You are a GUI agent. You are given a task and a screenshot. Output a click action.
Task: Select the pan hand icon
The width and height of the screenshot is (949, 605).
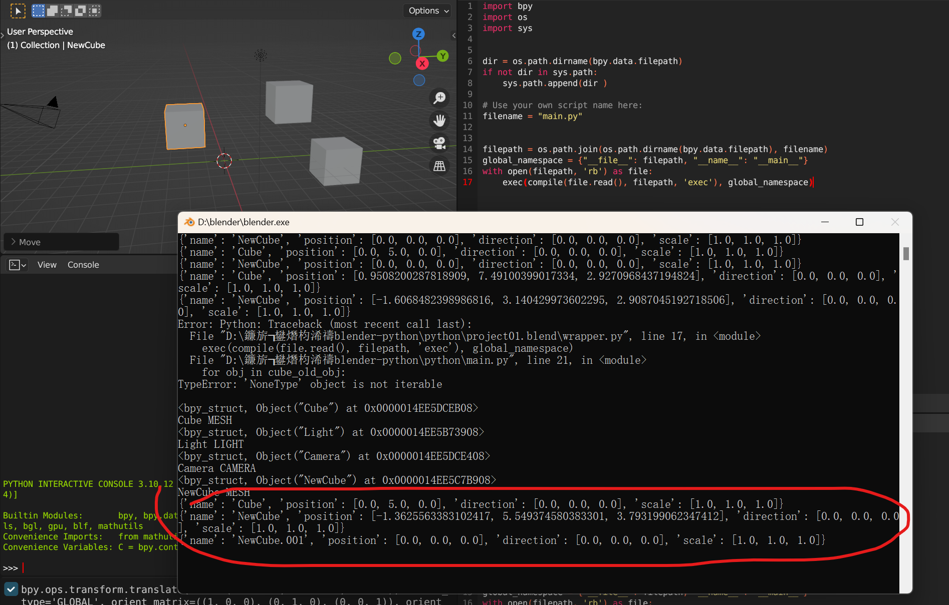point(439,120)
